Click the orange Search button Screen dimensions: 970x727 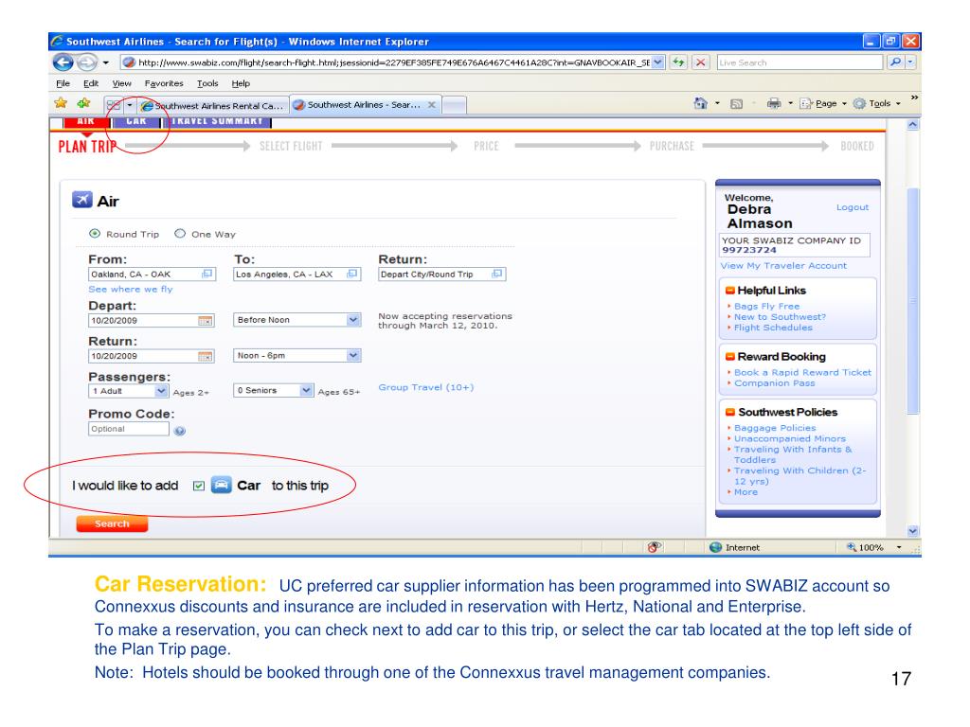point(112,523)
